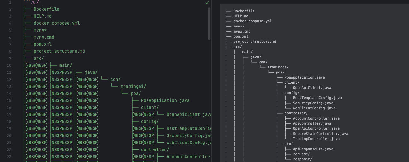Click docker-compose.yml in the source editor
Viewport: 409px width, 162px height.
coord(57,23)
